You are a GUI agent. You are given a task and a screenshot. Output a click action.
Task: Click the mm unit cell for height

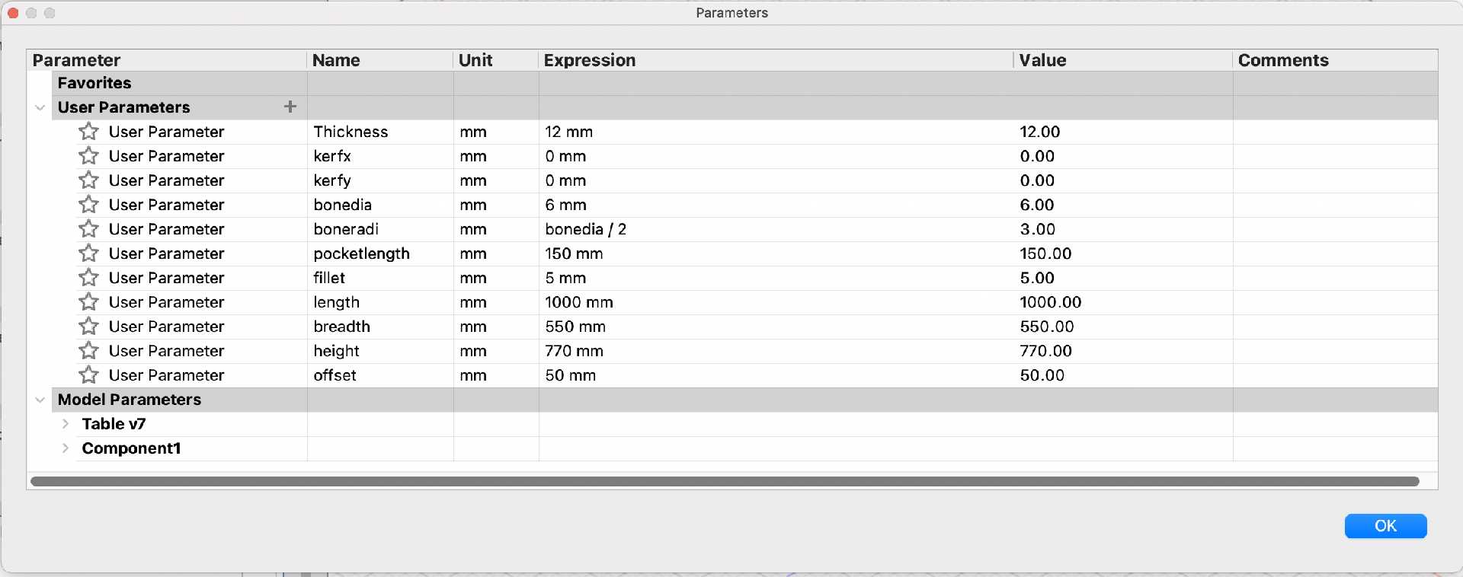click(x=496, y=351)
